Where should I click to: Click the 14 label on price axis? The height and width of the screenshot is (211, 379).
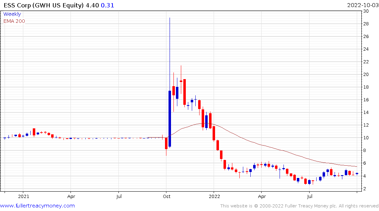tap(366, 113)
